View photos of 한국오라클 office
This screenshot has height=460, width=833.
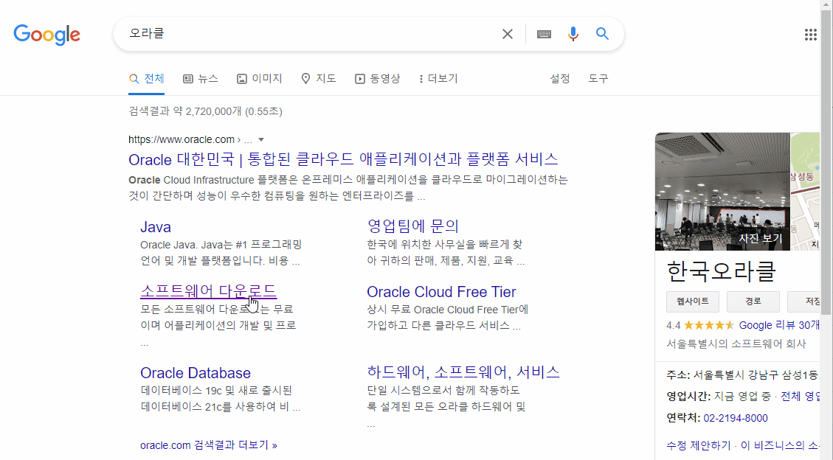(722, 192)
